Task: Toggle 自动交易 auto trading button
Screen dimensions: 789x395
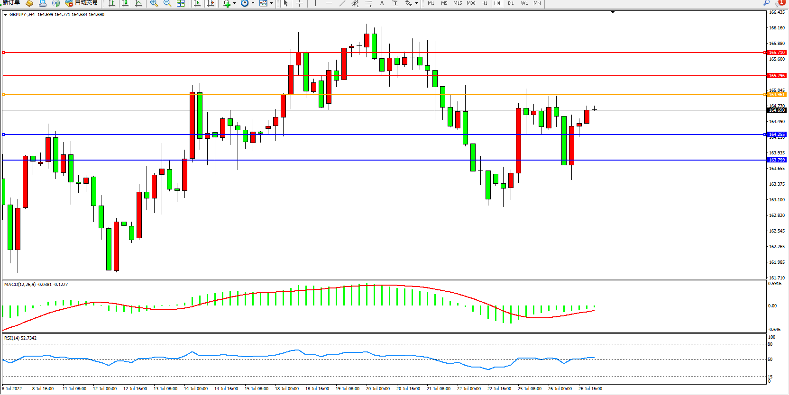Action: coord(82,3)
